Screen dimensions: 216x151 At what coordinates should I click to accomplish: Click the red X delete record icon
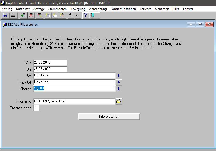[x=31, y=15]
